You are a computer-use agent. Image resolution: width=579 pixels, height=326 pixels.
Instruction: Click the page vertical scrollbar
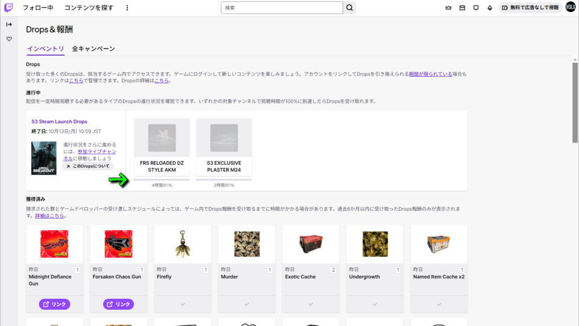pyautogui.click(x=575, y=103)
